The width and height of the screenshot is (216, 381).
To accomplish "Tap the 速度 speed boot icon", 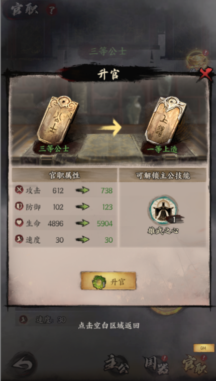I will point(19,239).
